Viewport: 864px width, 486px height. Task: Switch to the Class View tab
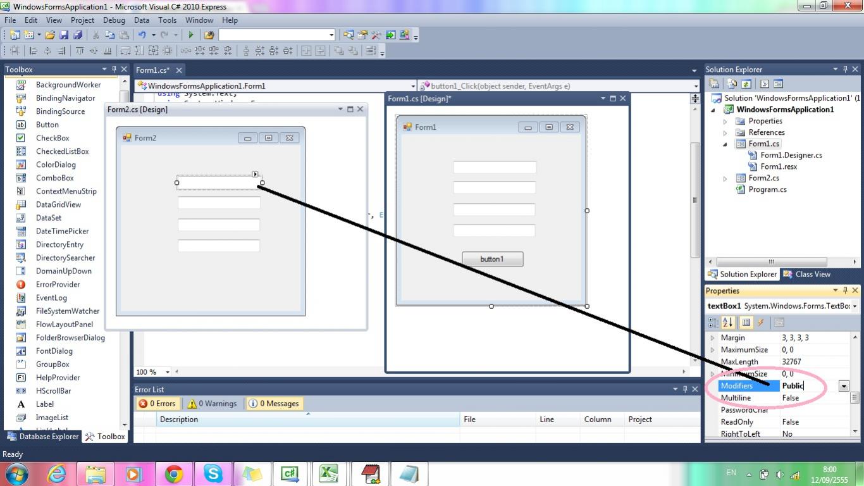[806, 274]
